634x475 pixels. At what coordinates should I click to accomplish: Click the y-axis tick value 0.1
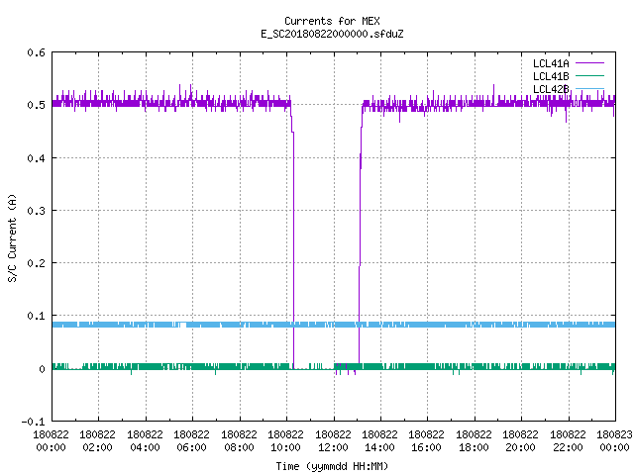click(36, 316)
